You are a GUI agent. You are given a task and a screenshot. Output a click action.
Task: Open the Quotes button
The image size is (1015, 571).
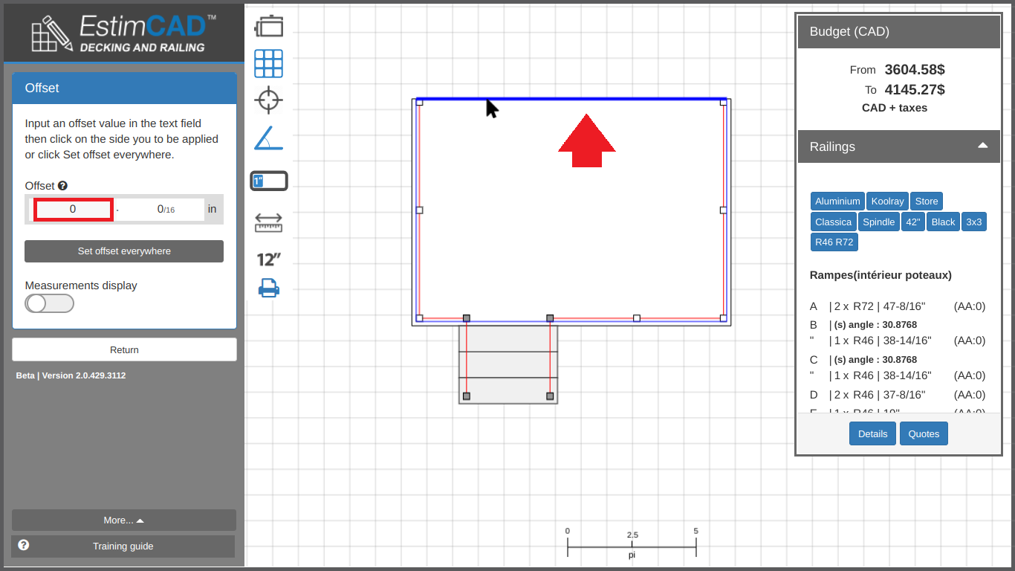point(924,434)
